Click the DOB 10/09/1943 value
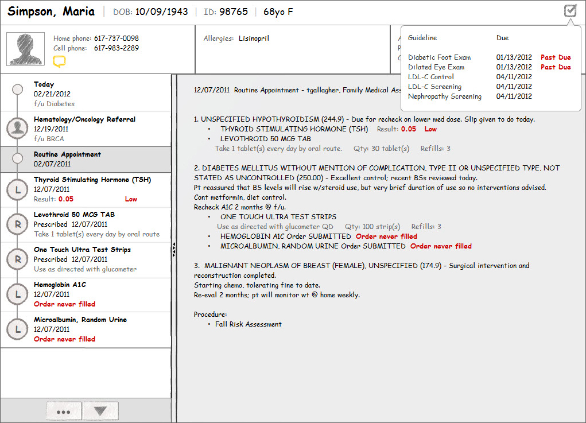Screen dimensions: 586x423 tap(161, 11)
